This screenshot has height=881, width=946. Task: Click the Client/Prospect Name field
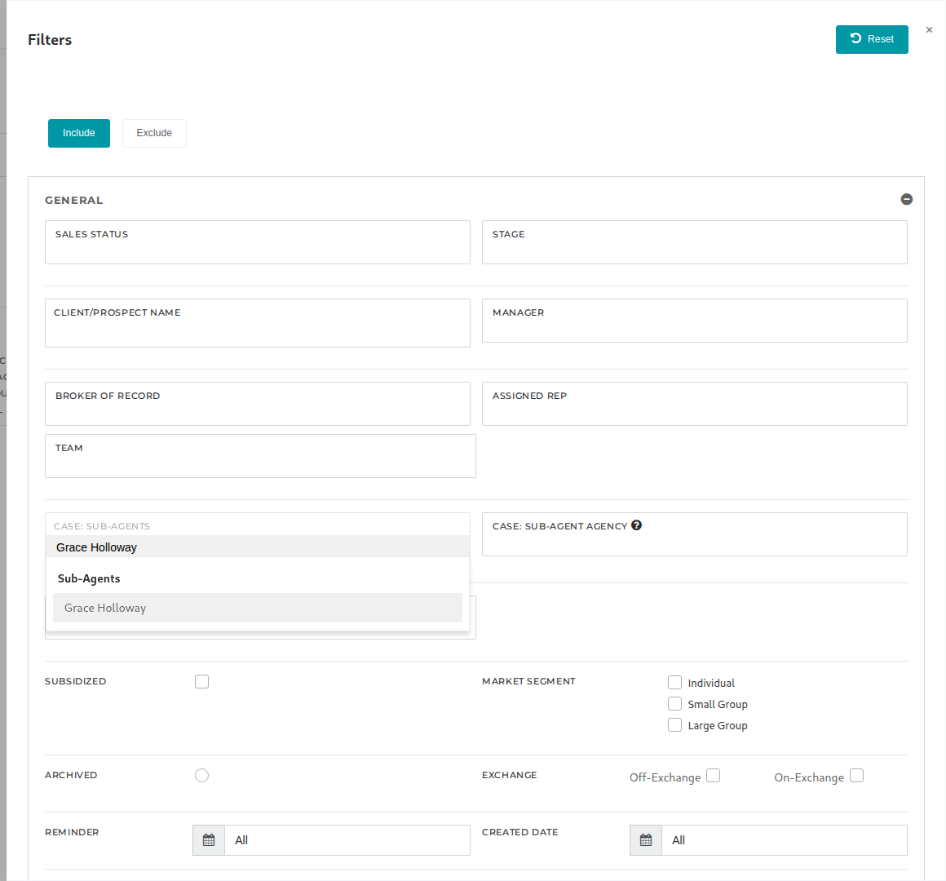click(258, 323)
